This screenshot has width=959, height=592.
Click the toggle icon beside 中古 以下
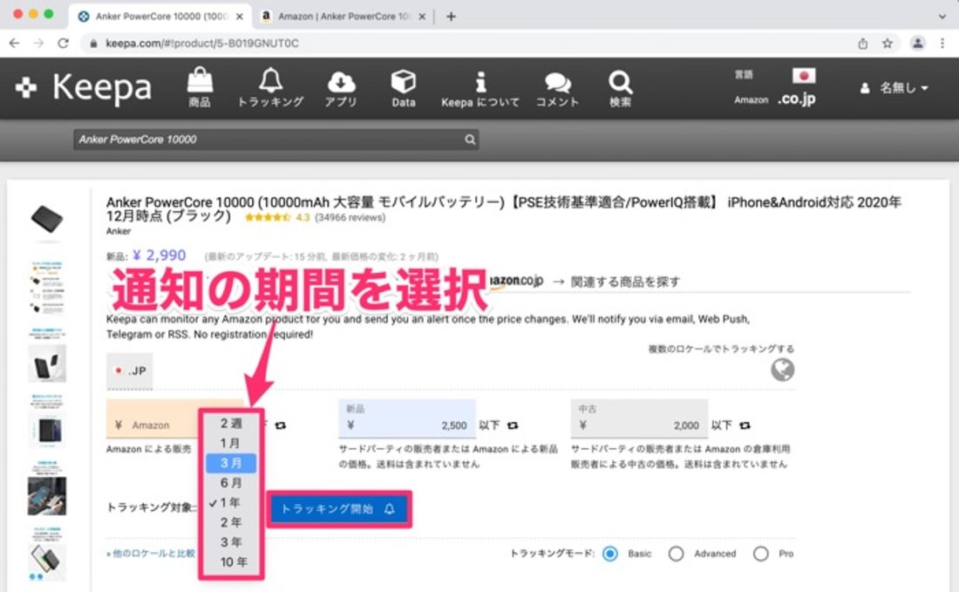click(745, 425)
